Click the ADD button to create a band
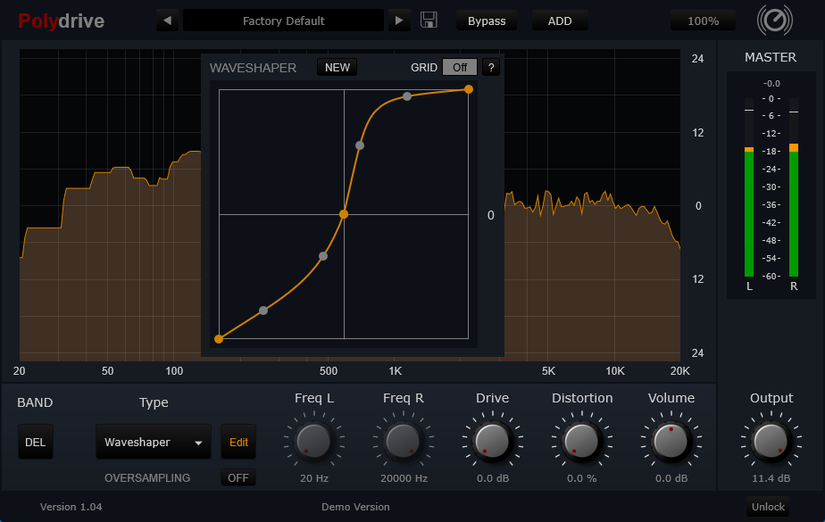Image resolution: width=825 pixels, height=522 pixels. click(560, 20)
